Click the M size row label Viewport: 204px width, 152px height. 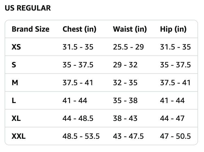click(x=15, y=82)
